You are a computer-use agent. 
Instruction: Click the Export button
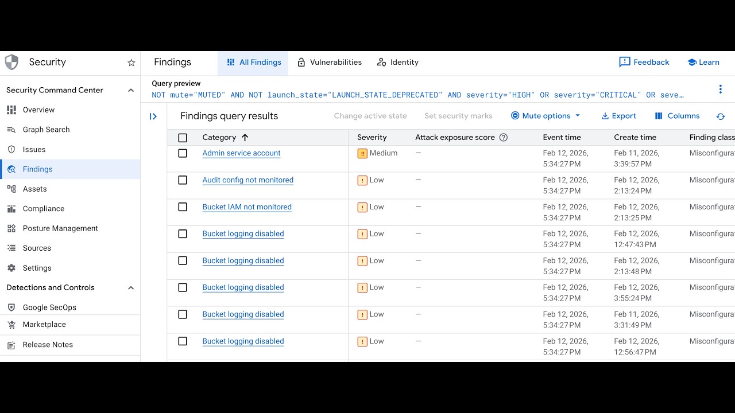click(x=618, y=116)
